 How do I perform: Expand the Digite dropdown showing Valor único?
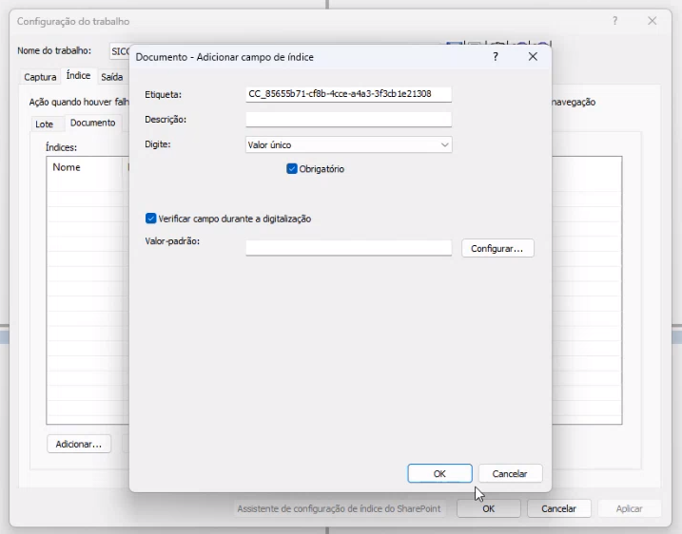pos(348,144)
